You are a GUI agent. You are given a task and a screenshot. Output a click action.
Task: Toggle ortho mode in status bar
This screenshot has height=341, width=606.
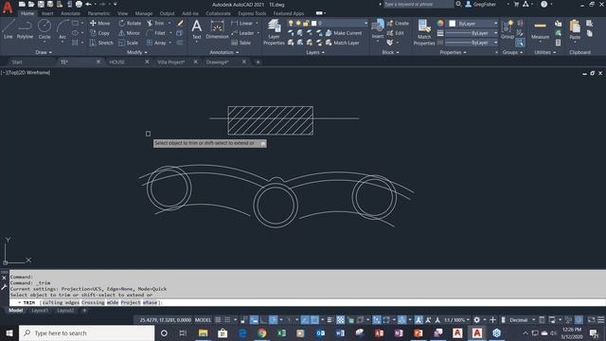(x=263, y=320)
